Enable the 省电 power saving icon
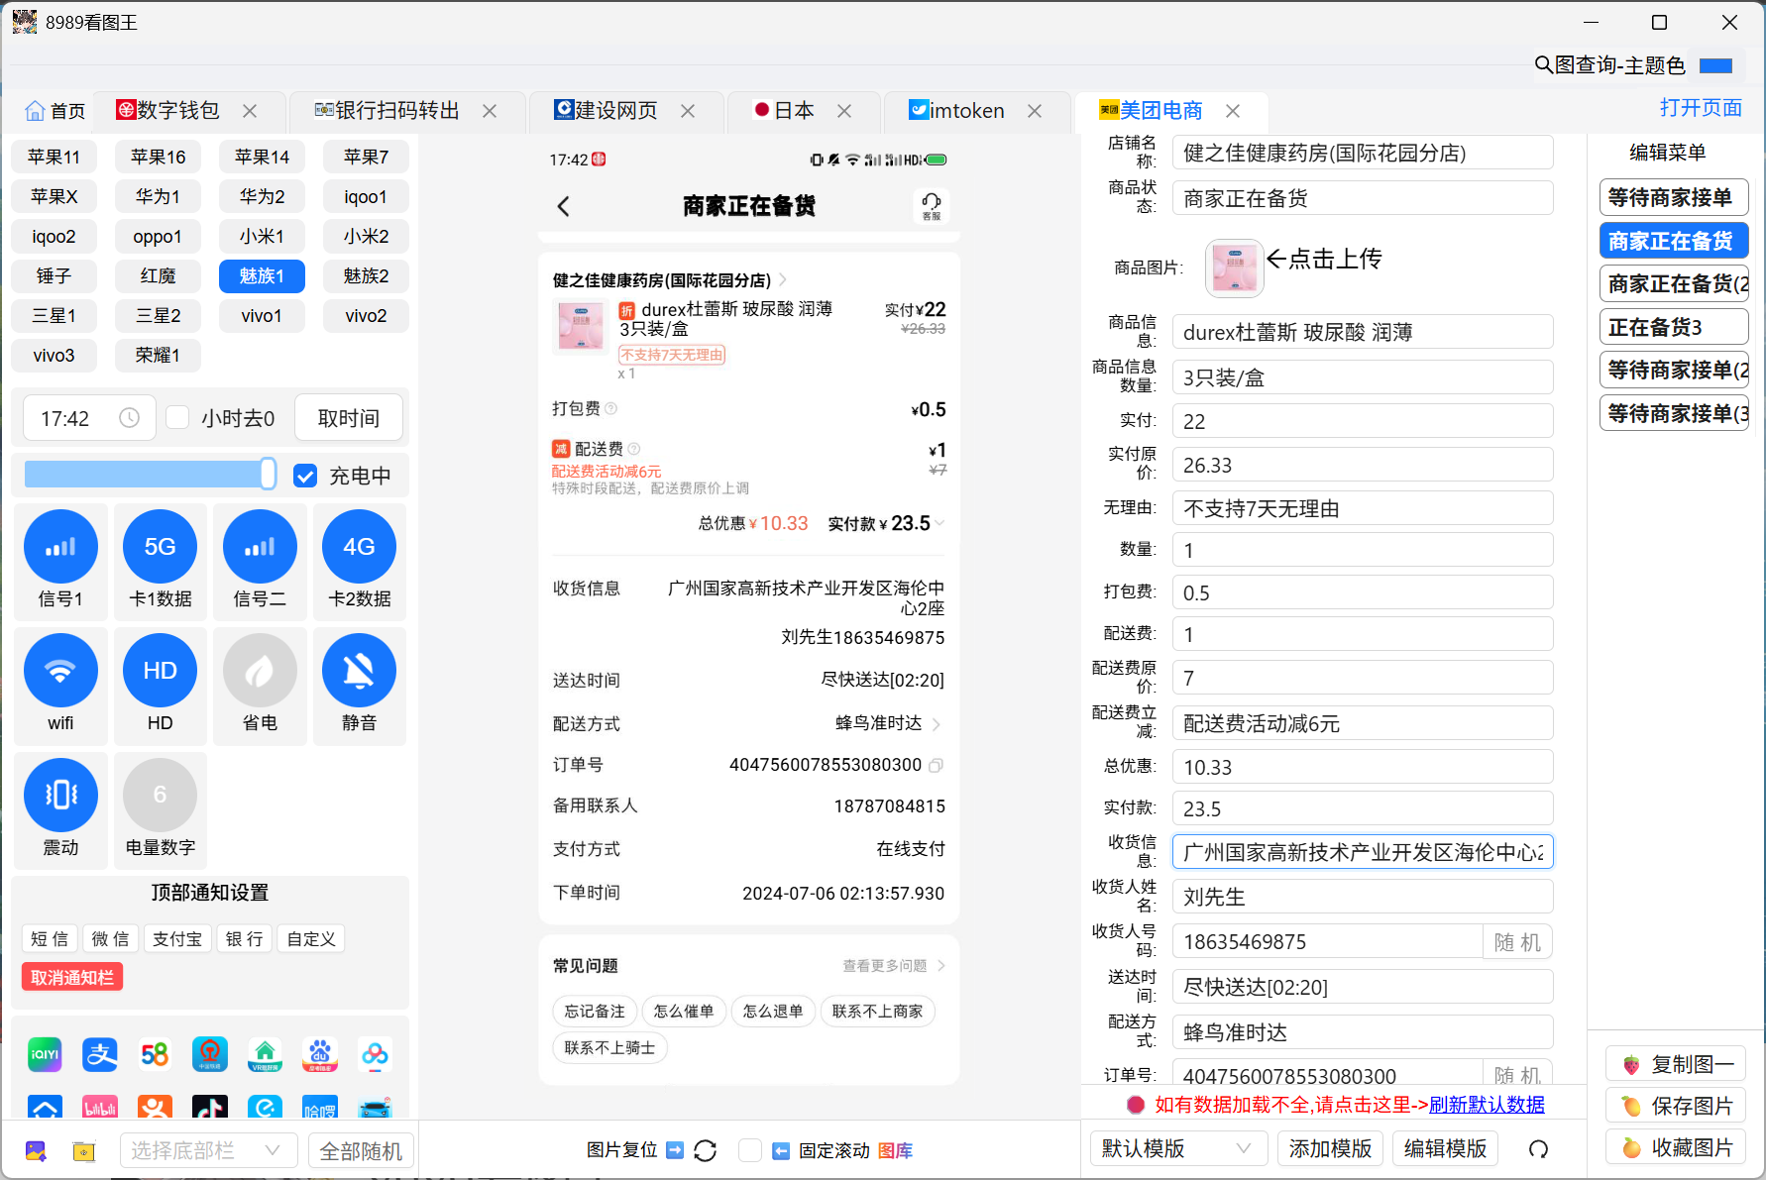This screenshot has width=1766, height=1180. point(260,671)
